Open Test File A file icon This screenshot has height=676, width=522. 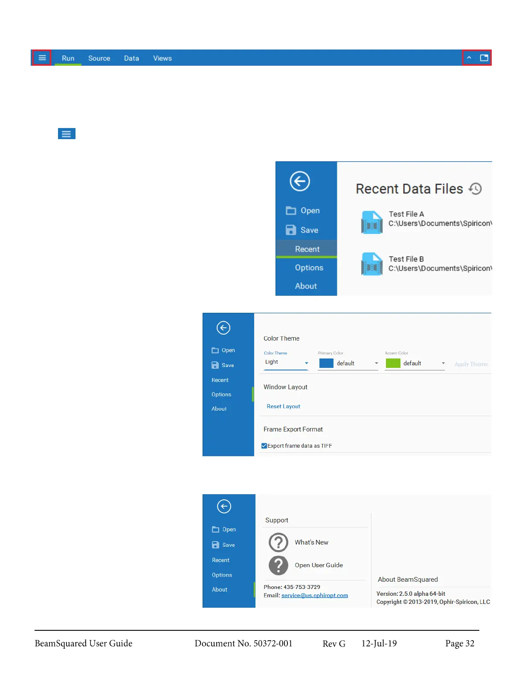click(x=371, y=222)
